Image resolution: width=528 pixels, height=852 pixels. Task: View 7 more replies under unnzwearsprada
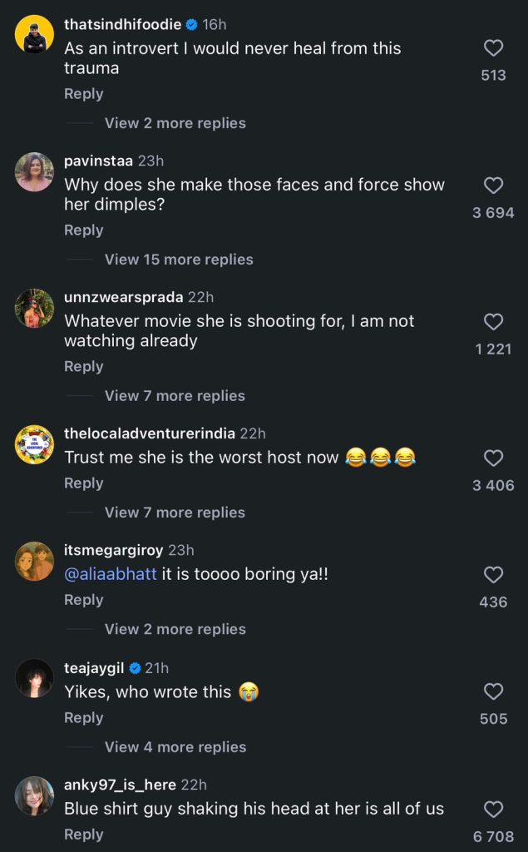pos(175,396)
